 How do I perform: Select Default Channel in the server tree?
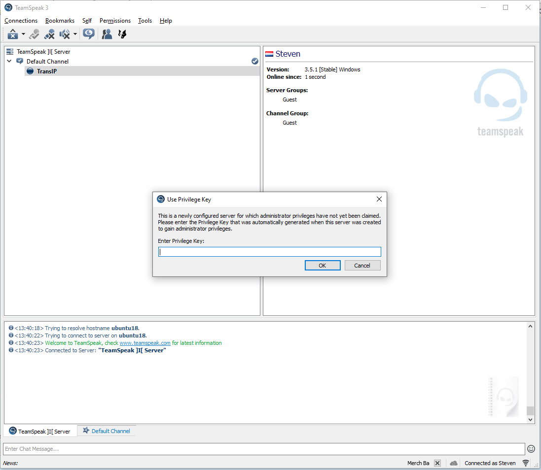coord(48,61)
